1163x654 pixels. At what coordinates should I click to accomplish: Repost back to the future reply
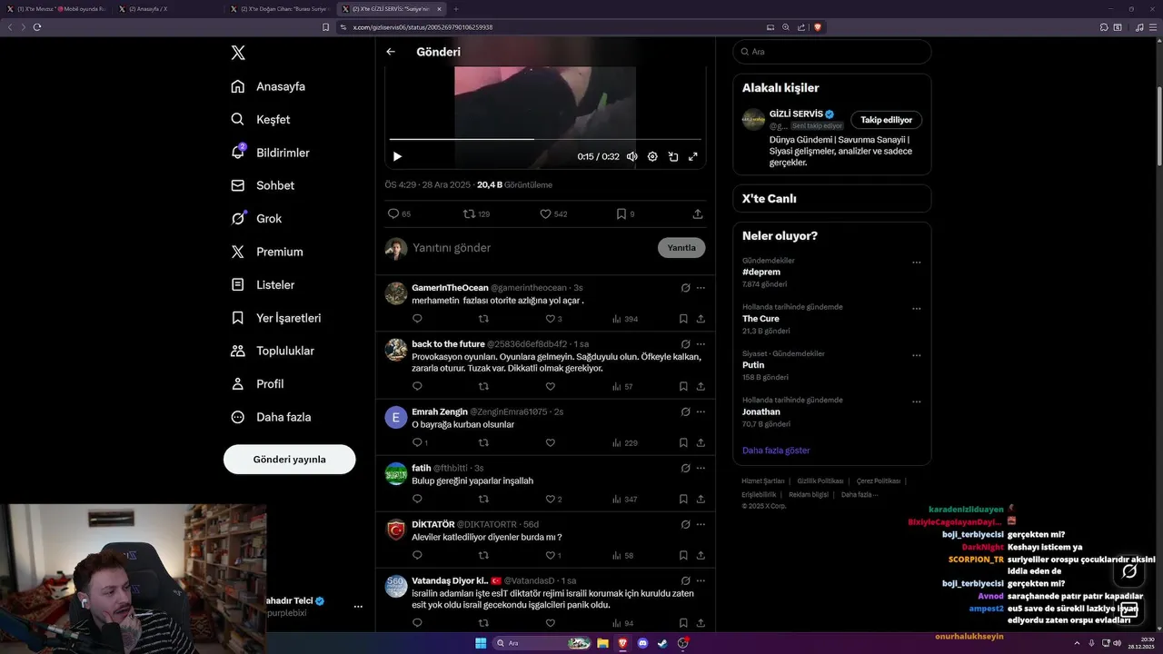pyautogui.click(x=483, y=387)
